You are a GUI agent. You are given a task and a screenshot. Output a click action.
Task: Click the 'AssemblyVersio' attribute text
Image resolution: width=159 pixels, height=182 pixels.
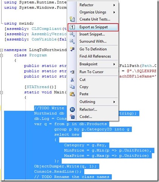(49, 34)
